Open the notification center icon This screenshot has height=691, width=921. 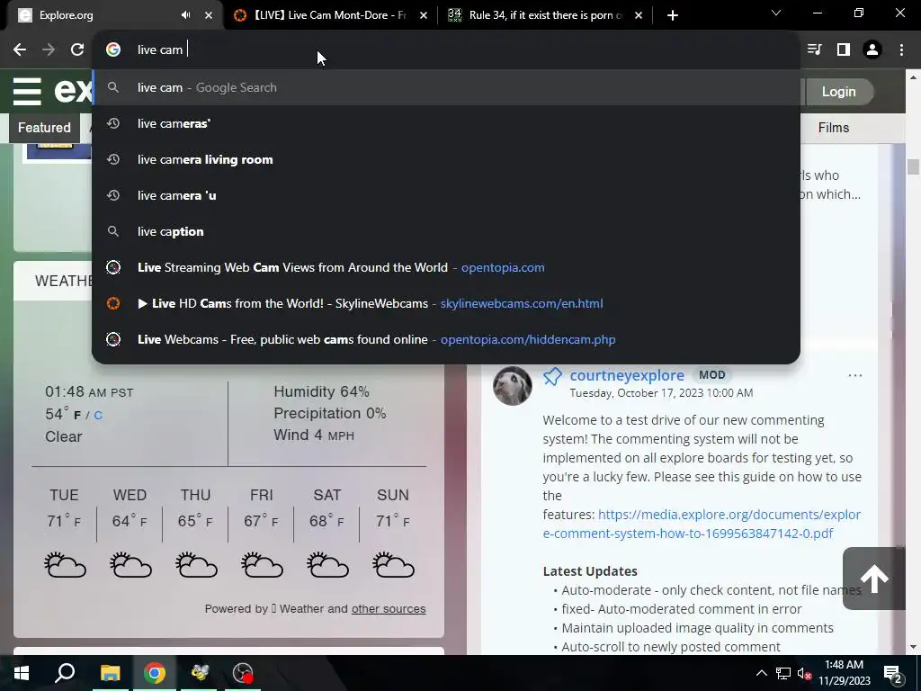(x=893, y=675)
